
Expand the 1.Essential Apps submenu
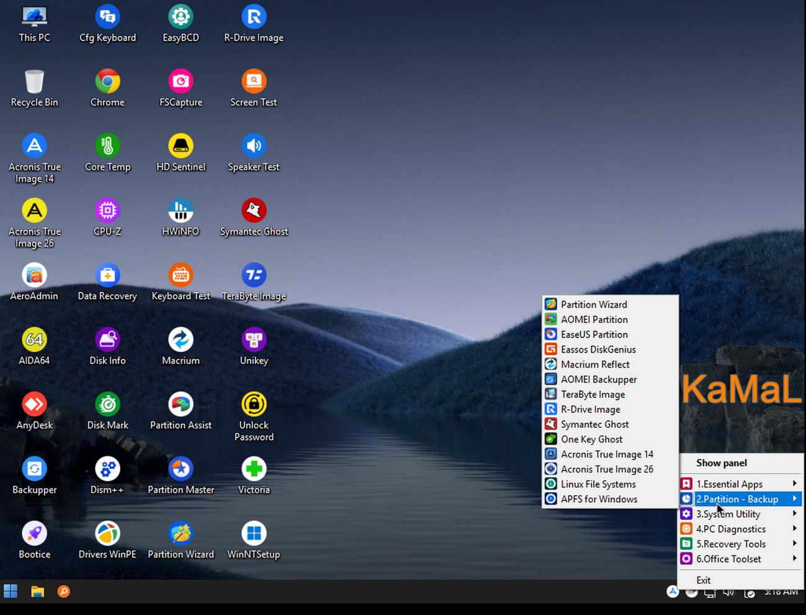[740, 484]
